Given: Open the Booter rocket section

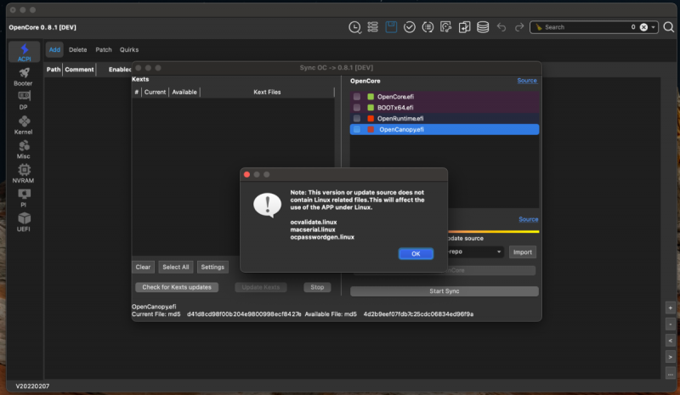Looking at the screenshot, I should (x=23, y=76).
